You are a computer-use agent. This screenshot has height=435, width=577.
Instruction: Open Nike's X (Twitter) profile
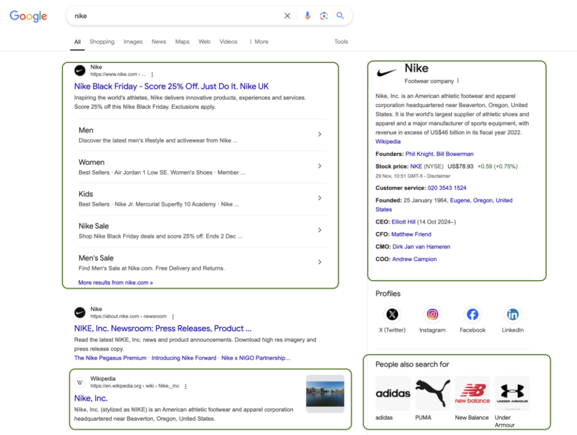coord(392,314)
